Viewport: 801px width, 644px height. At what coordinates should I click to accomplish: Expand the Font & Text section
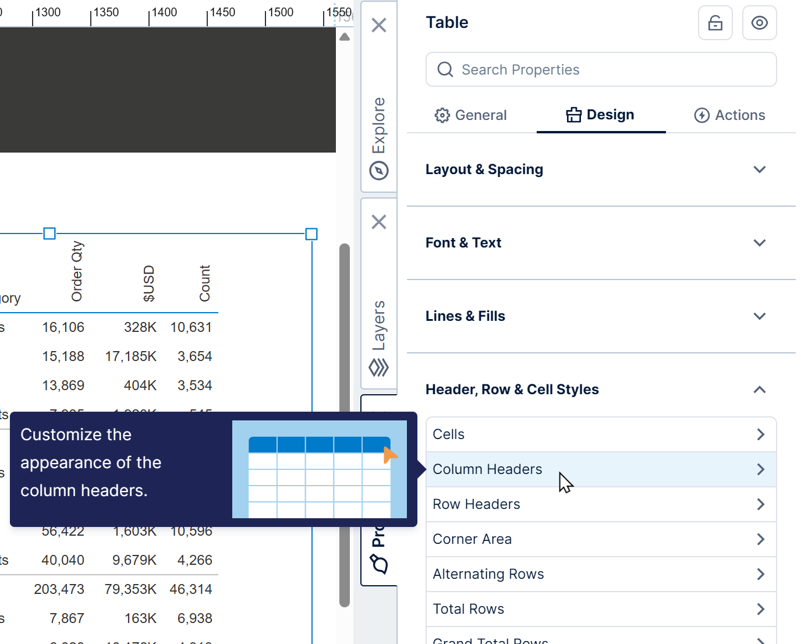[759, 243]
